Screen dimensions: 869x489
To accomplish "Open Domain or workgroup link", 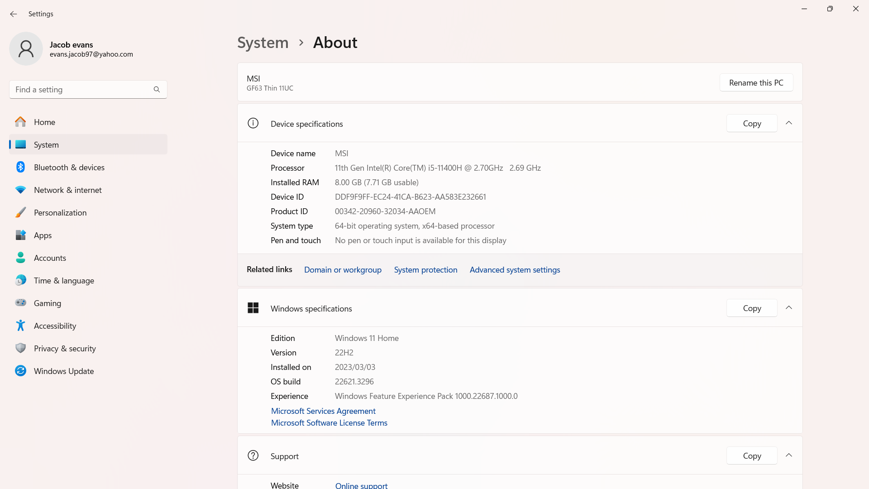I will [343, 269].
